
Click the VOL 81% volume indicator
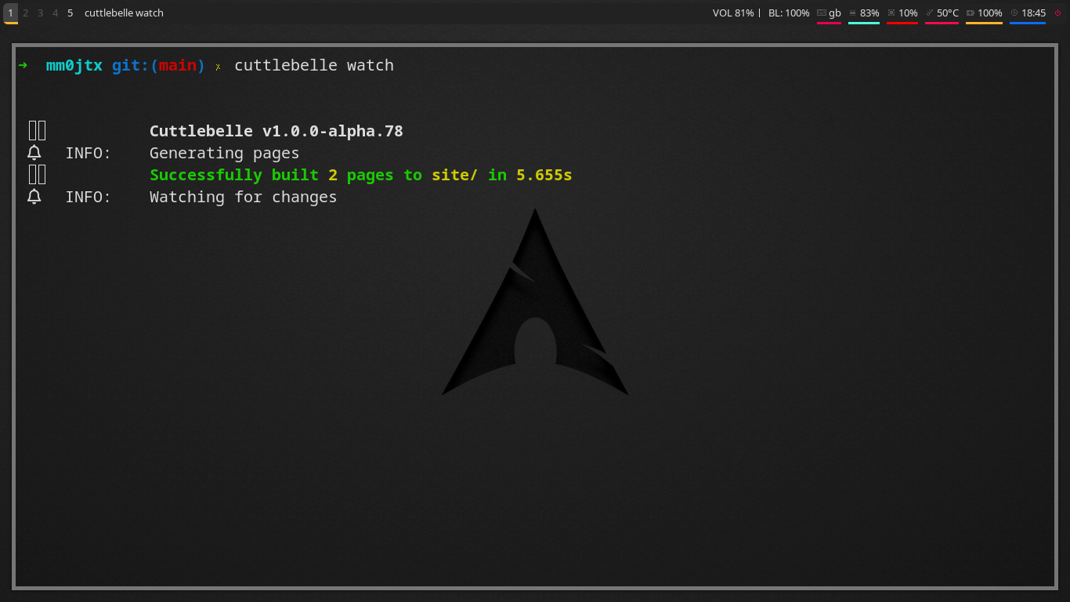click(x=733, y=13)
